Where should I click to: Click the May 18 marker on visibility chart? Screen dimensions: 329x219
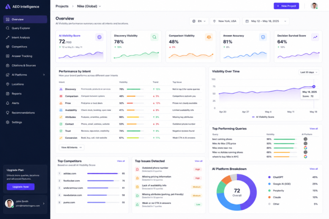tap(313, 87)
